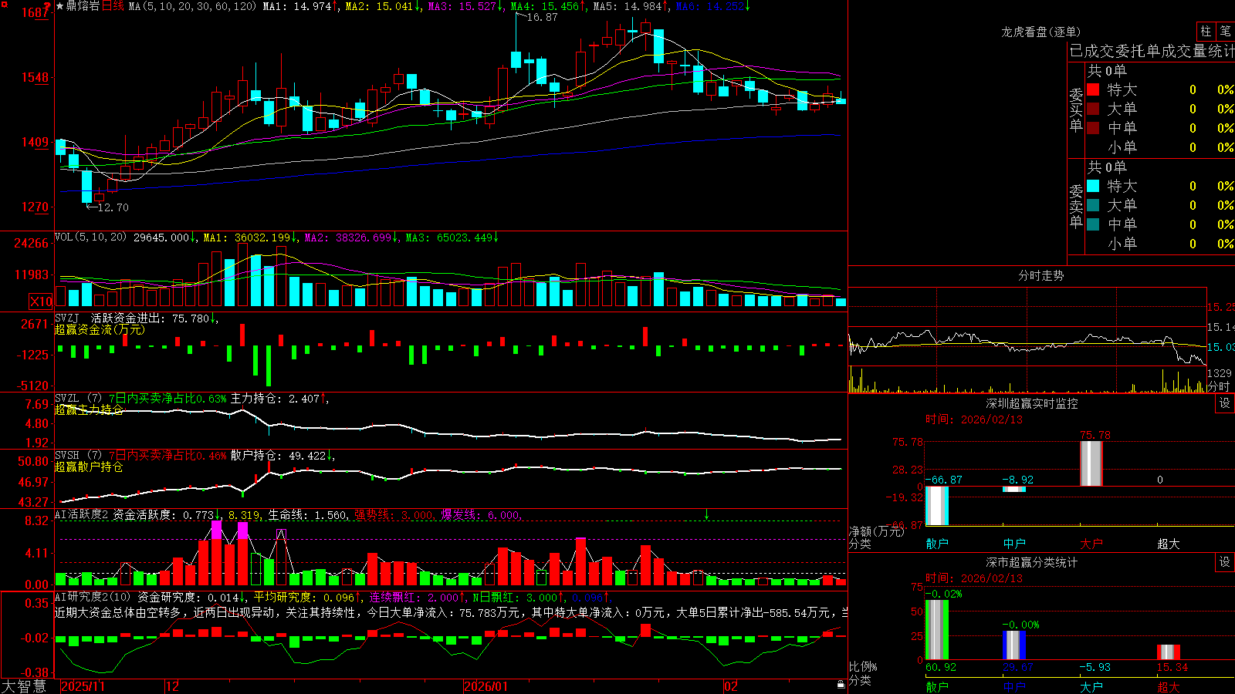Select 超大 category in 深市超赢分类统计 chart
1235x694 pixels.
point(1169,686)
